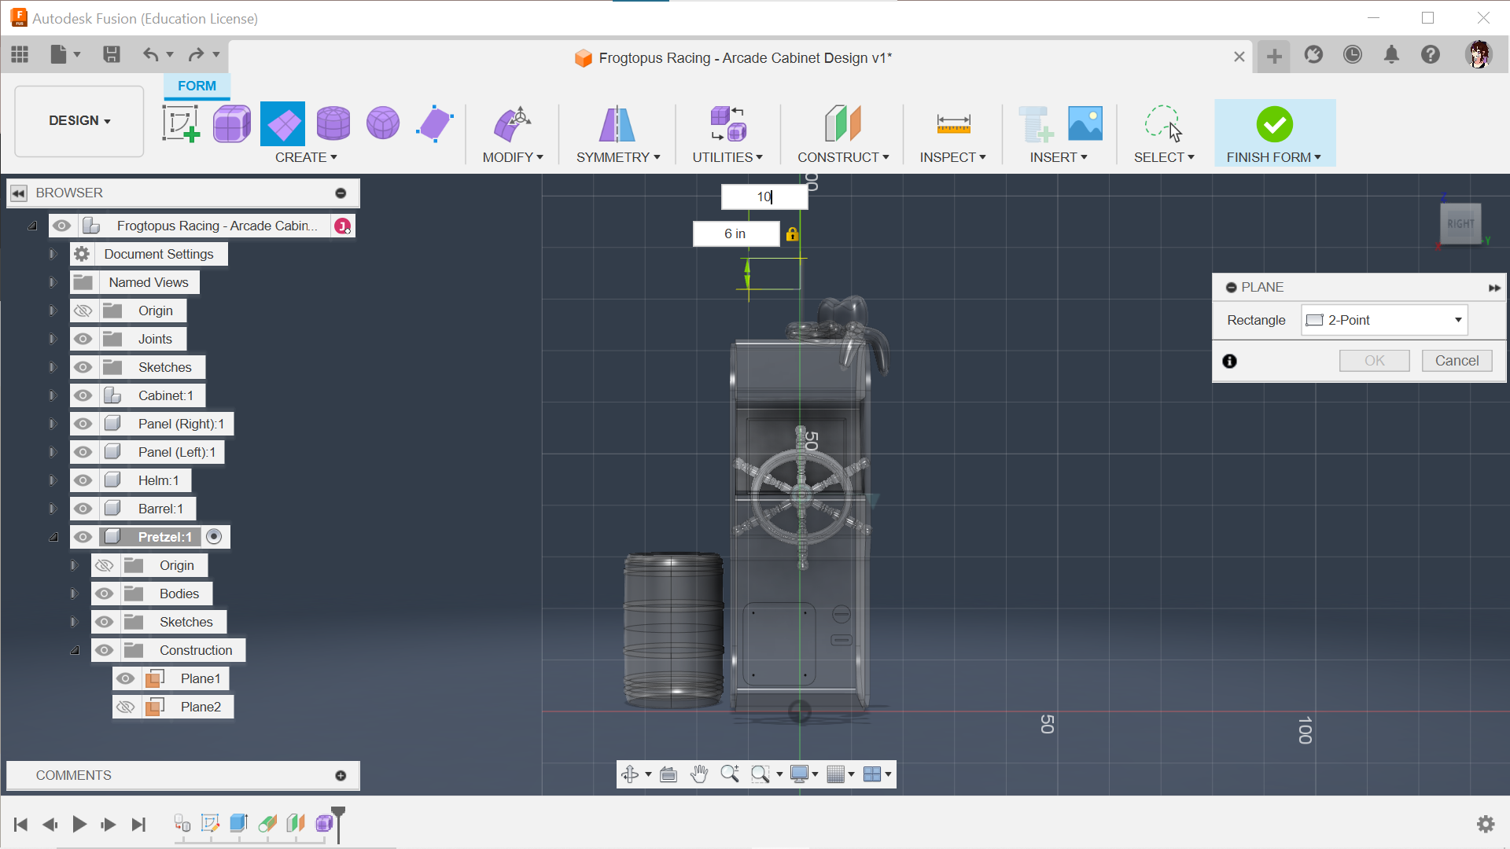Open the MODIFY panel dropdown menu
This screenshot has height=849, width=1510.
[x=511, y=156]
